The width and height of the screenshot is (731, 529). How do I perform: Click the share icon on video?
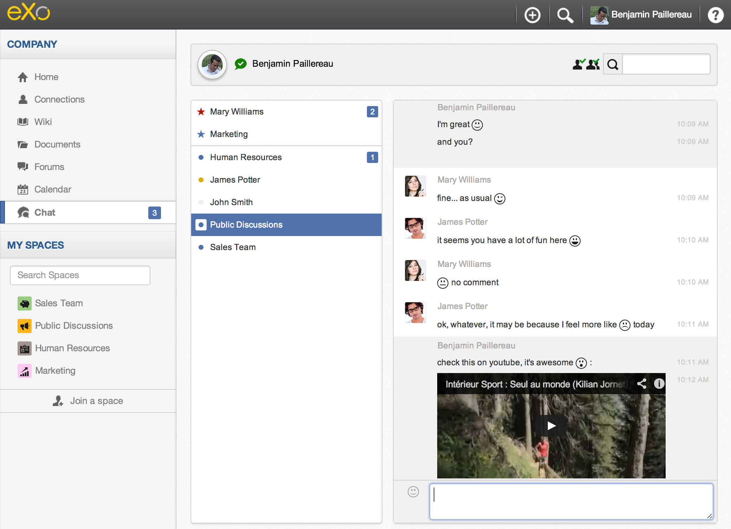click(642, 384)
